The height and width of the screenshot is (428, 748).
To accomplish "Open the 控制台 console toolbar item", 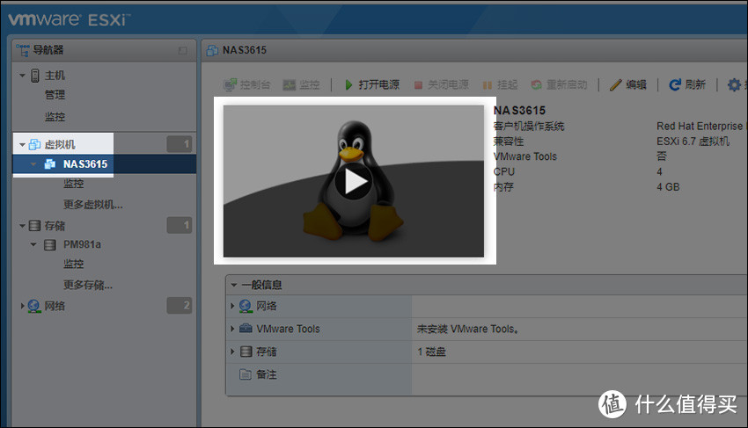I will [x=246, y=85].
